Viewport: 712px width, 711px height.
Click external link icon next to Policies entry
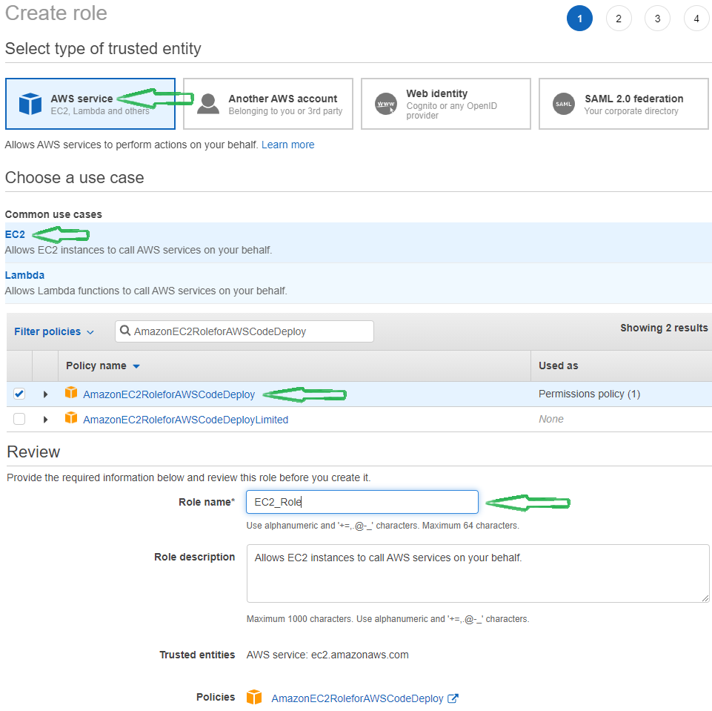click(x=453, y=698)
